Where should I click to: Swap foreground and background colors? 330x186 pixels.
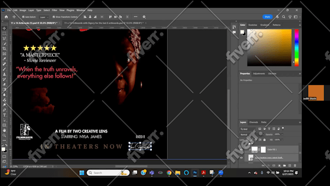click(x=6, y=145)
